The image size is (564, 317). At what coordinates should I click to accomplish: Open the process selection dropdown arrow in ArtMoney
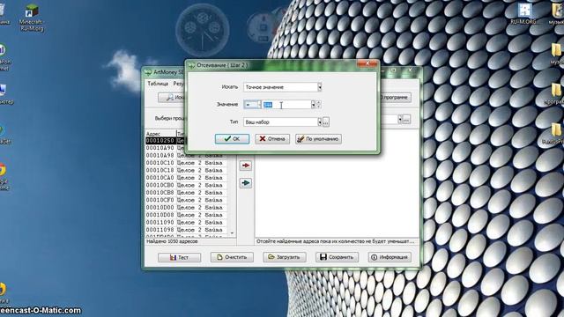(399, 120)
